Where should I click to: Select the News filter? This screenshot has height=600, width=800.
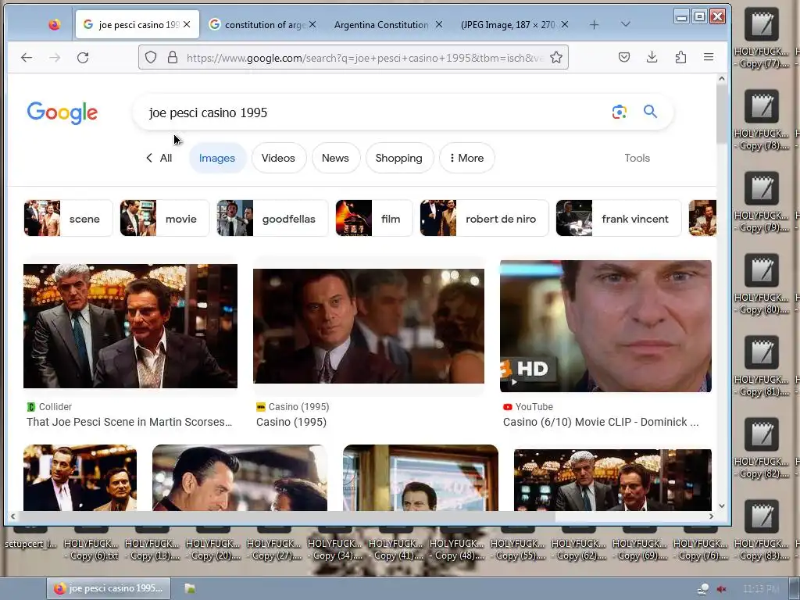(335, 158)
